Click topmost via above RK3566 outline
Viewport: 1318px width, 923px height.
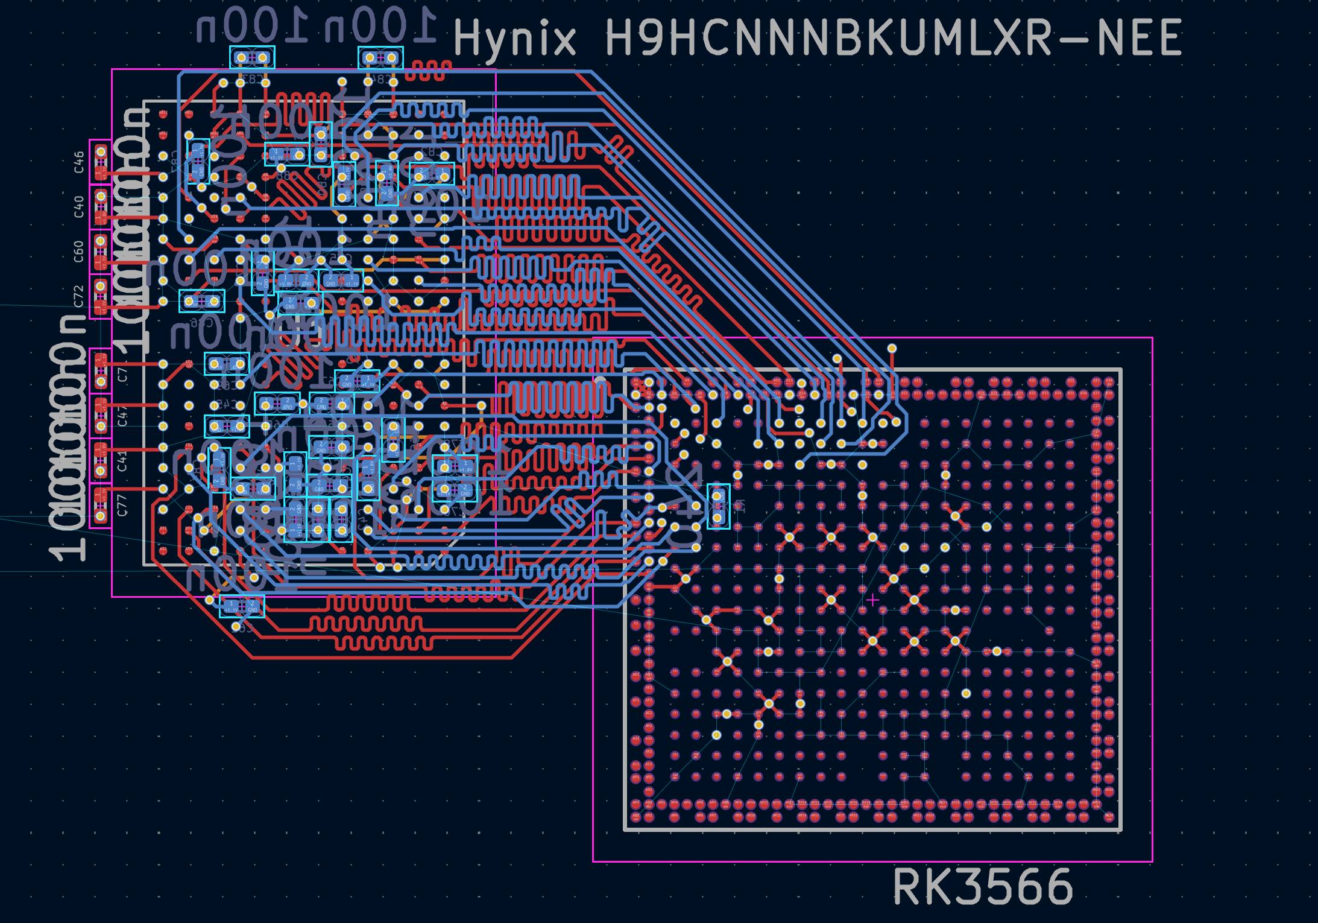[892, 349]
